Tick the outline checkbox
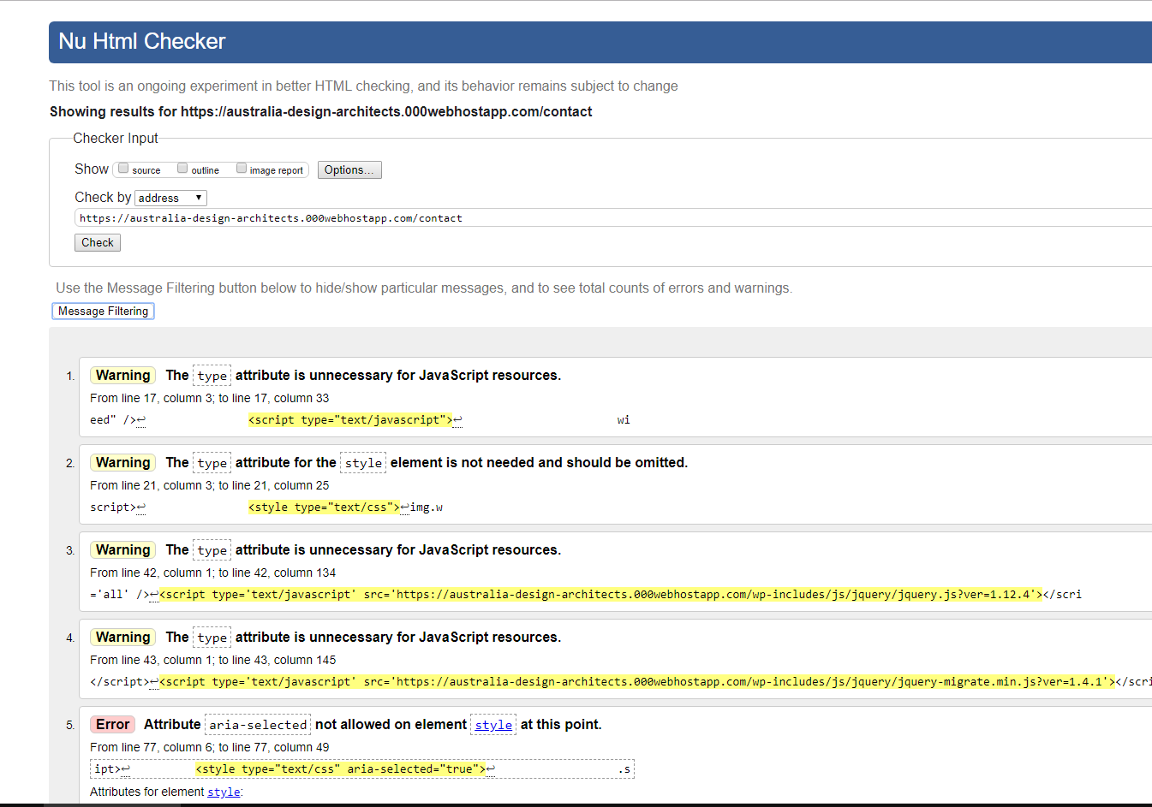Image resolution: width=1152 pixels, height=807 pixels. pyautogui.click(x=182, y=169)
